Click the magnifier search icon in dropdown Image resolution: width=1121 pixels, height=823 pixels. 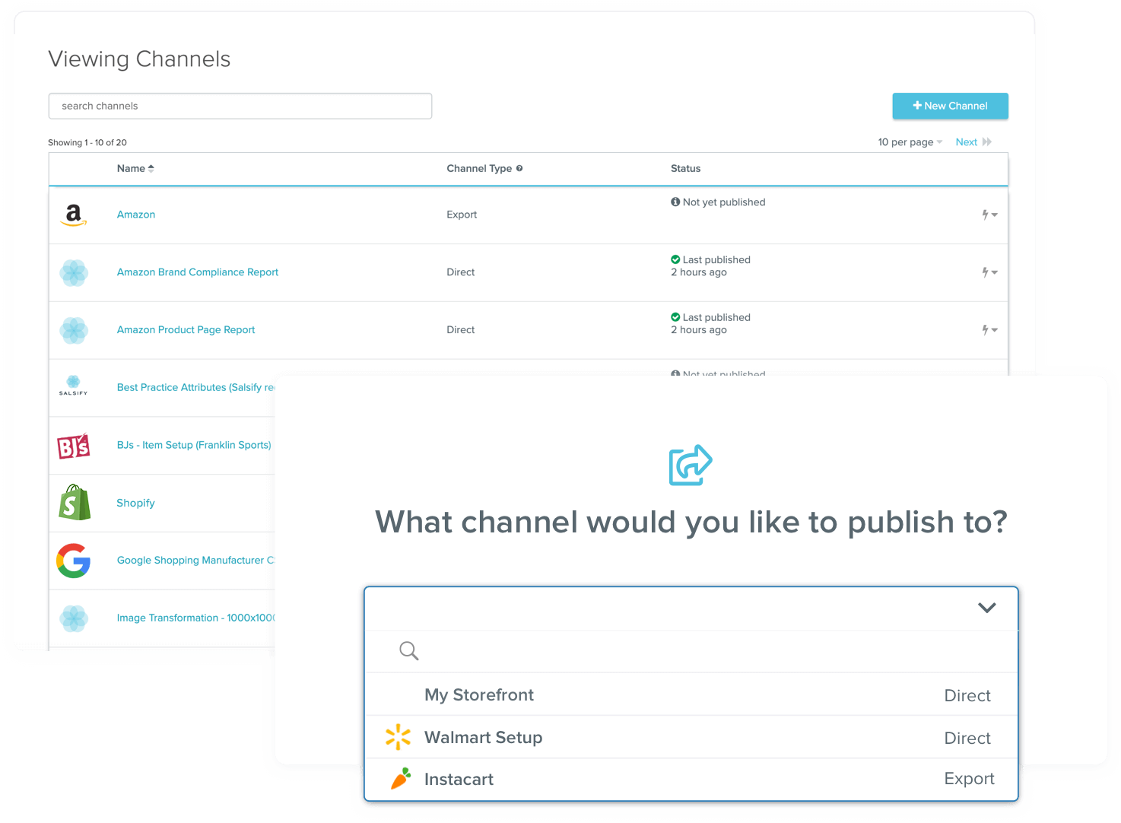coord(408,651)
